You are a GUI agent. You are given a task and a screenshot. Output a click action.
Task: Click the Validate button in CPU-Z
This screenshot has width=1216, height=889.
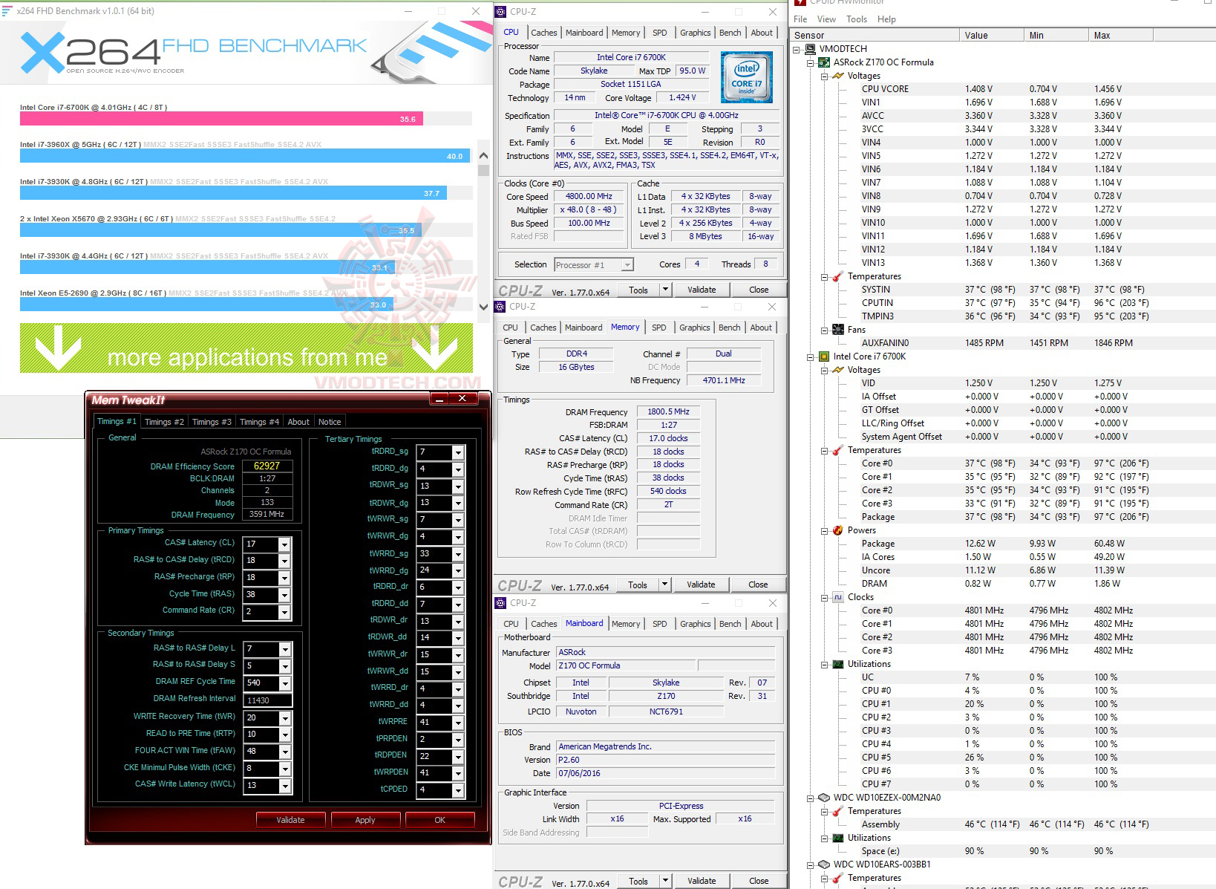701,290
